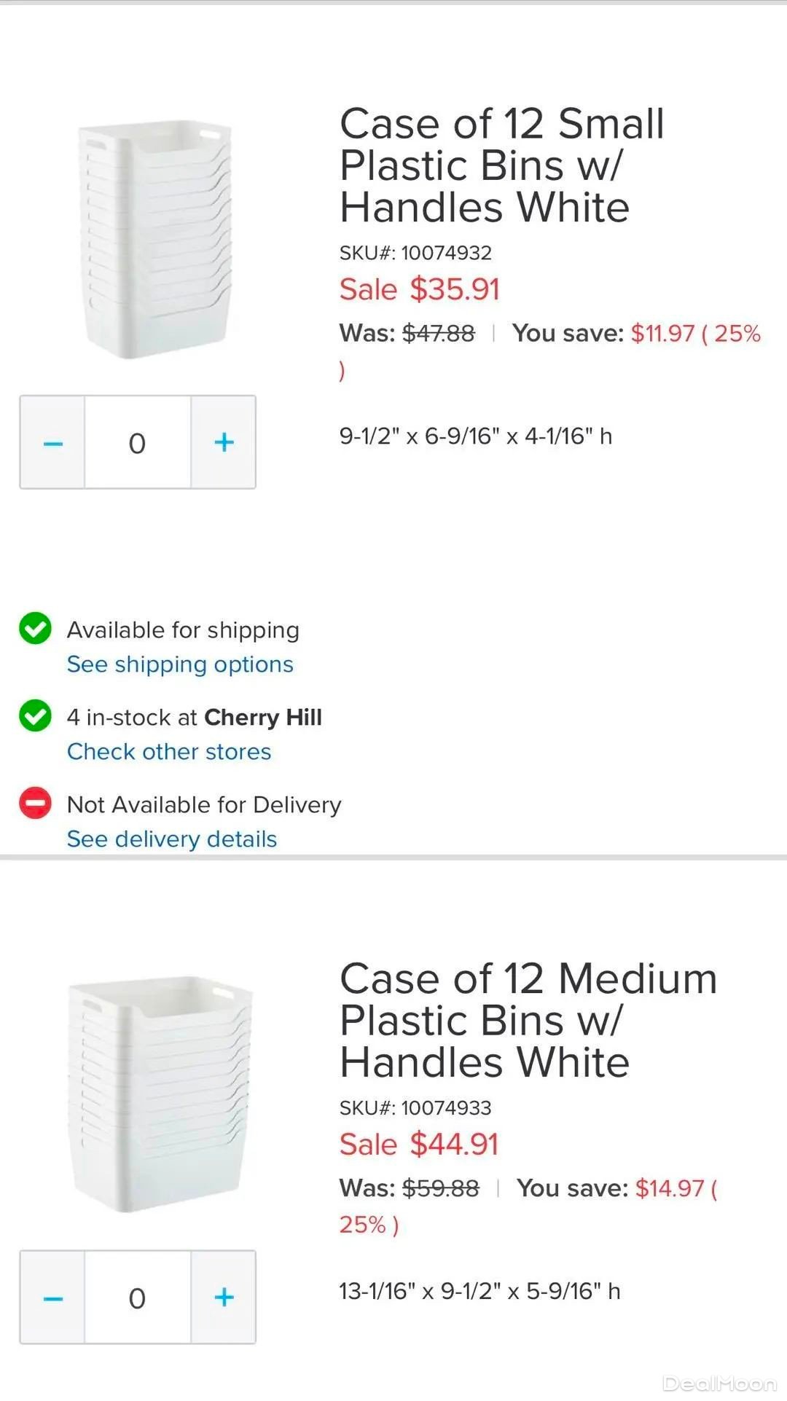Image resolution: width=787 pixels, height=1401 pixels.
Task: Decrease quantity of Small Plastic Bins
Action: pyautogui.click(x=52, y=442)
